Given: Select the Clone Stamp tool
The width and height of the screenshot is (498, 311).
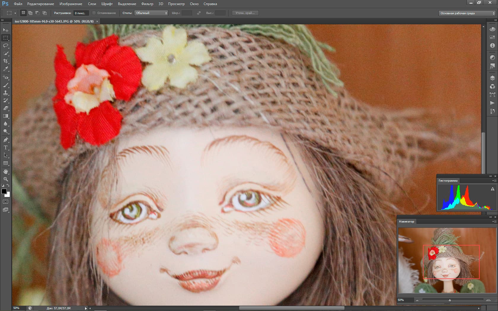Looking at the screenshot, I should pos(6,93).
